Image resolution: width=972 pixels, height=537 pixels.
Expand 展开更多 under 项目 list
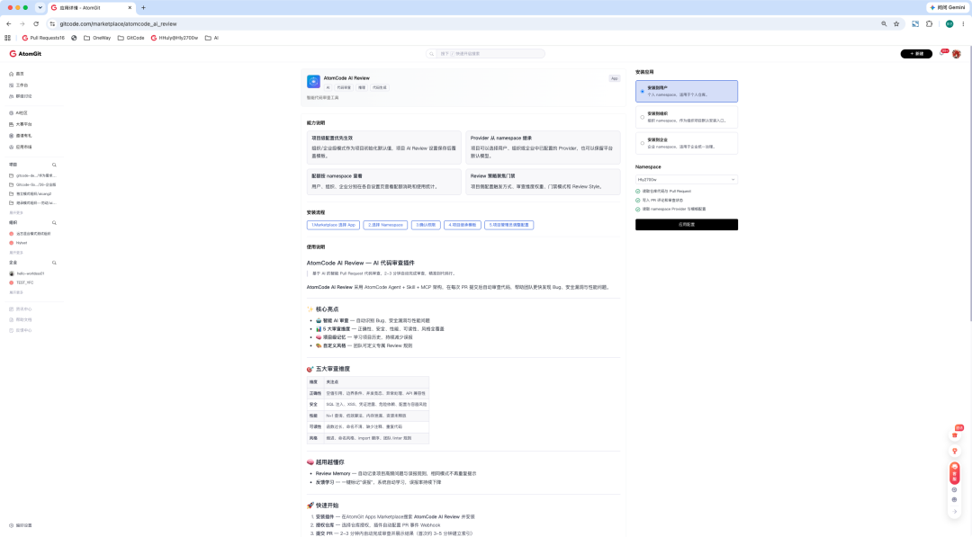(16, 212)
